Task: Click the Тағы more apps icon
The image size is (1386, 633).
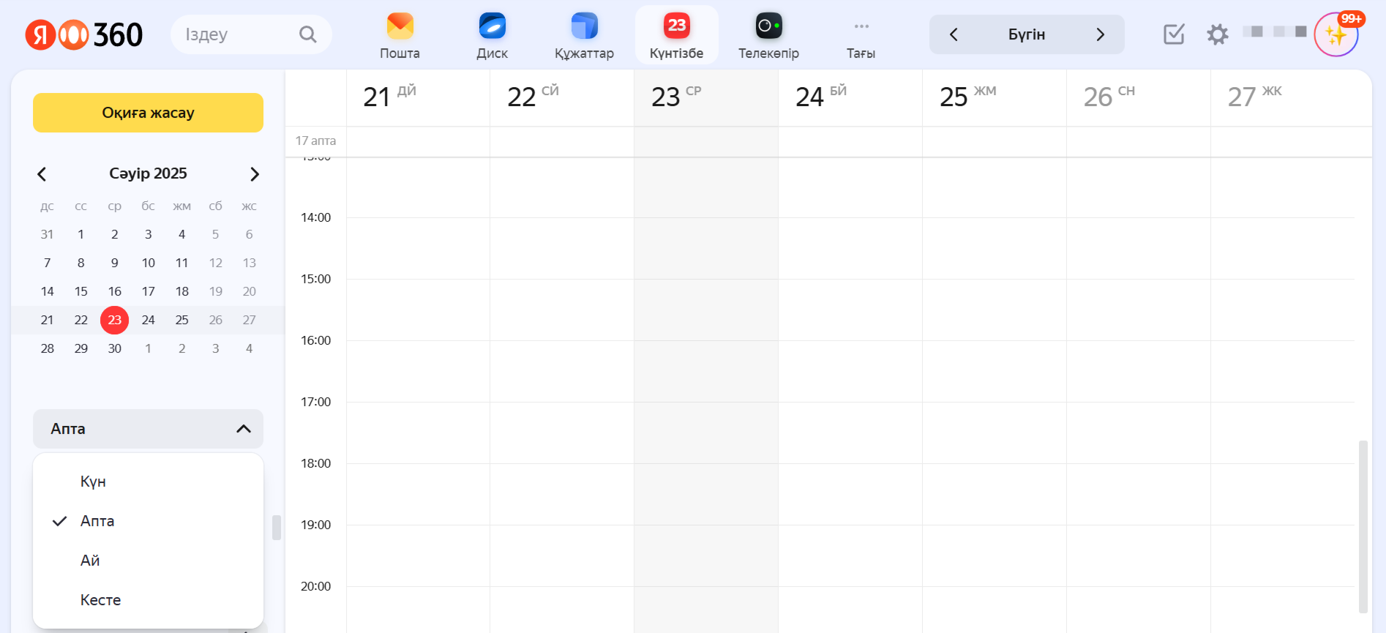Action: pyautogui.click(x=861, y=27)
